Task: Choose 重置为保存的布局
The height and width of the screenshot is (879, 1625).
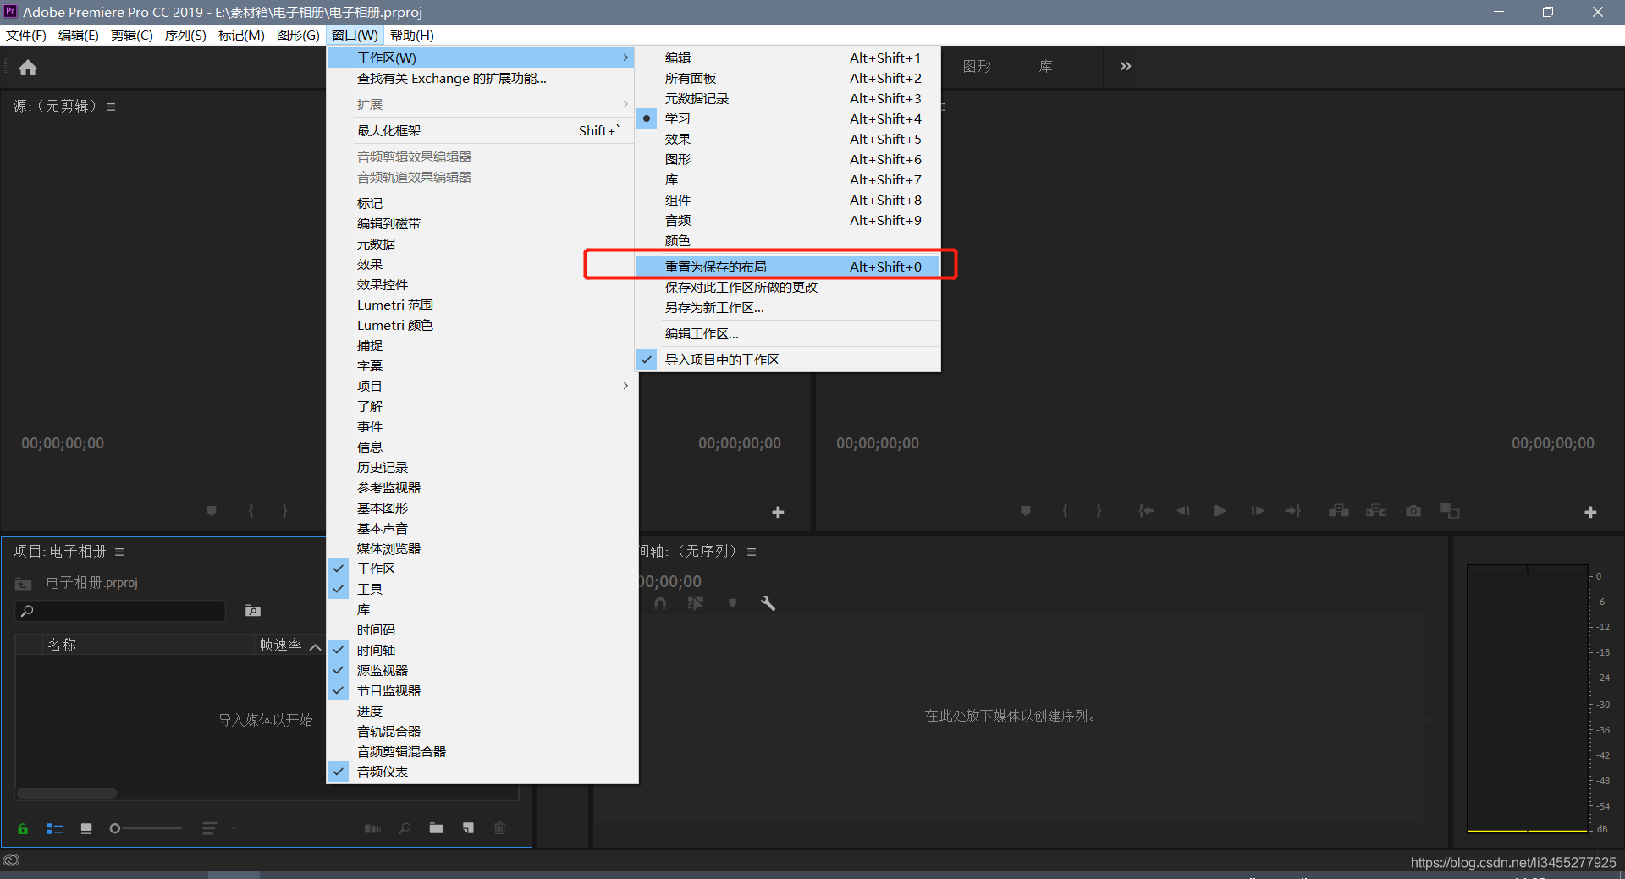Action: coord(788,266)
